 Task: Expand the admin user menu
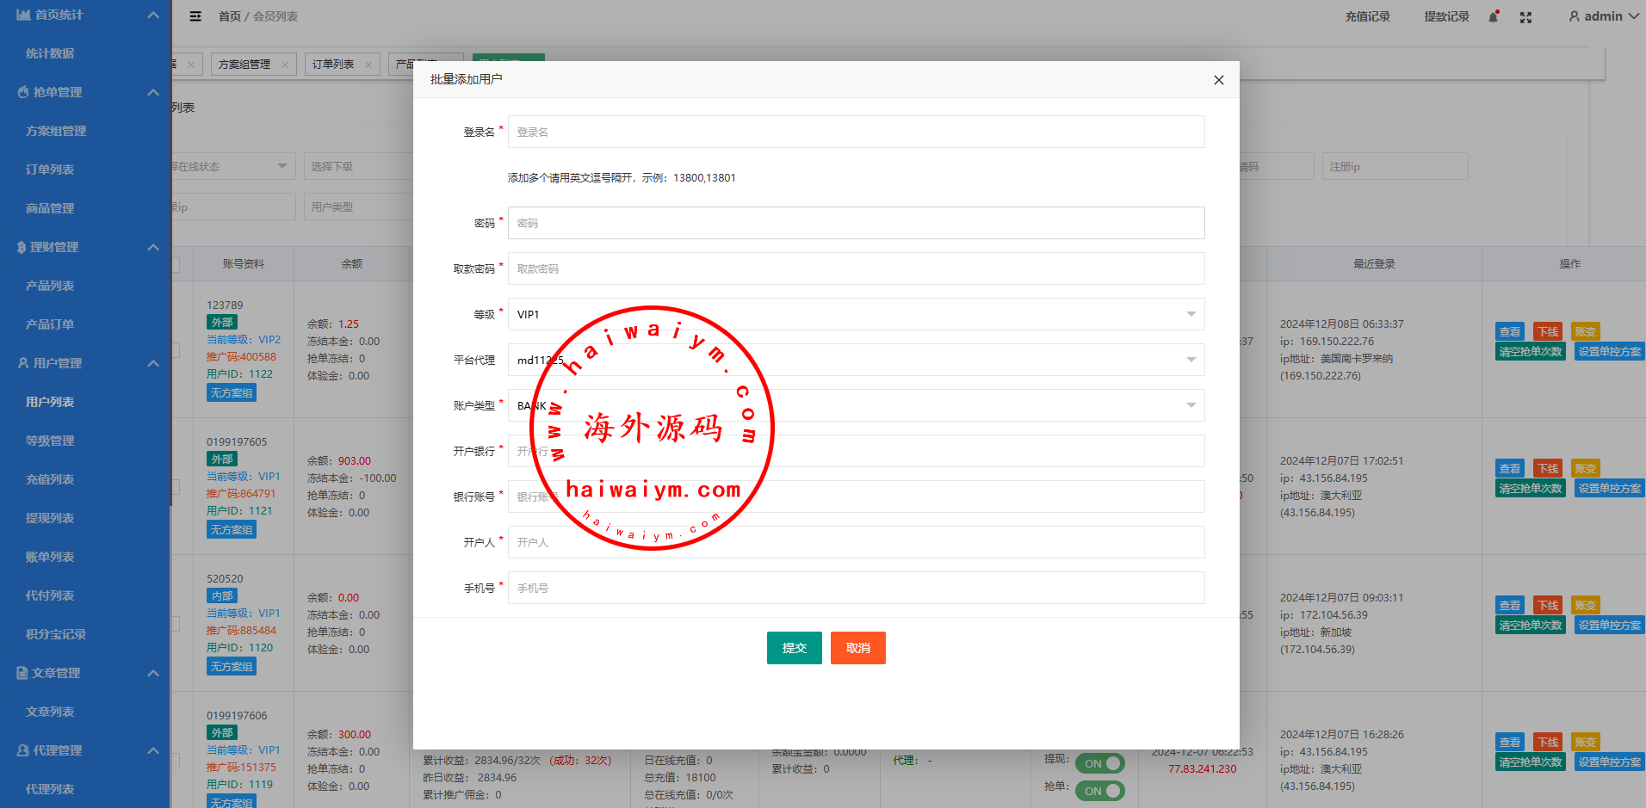(x=1603, y=16)
